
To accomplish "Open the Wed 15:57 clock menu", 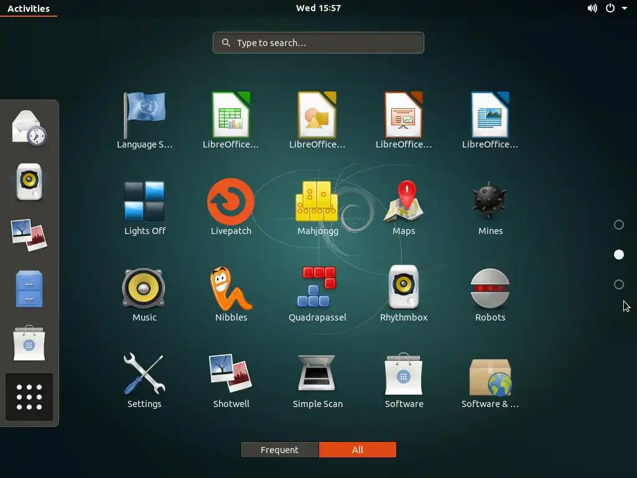I will coord(318,8).
